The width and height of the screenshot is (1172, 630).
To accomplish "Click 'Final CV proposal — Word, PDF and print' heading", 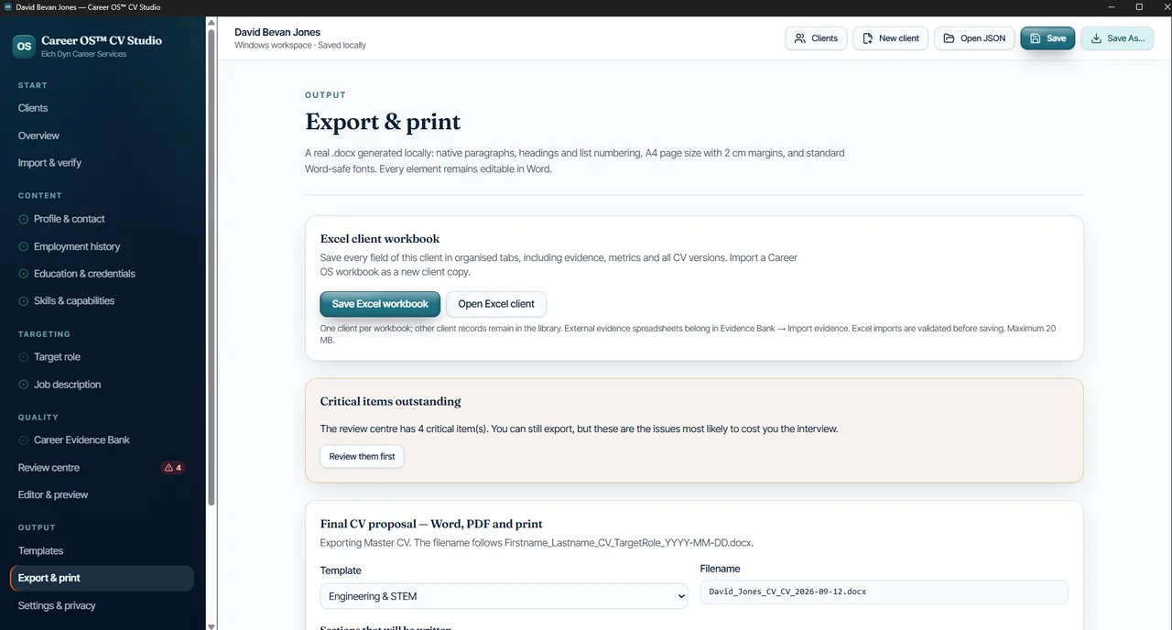I will 431,524.
